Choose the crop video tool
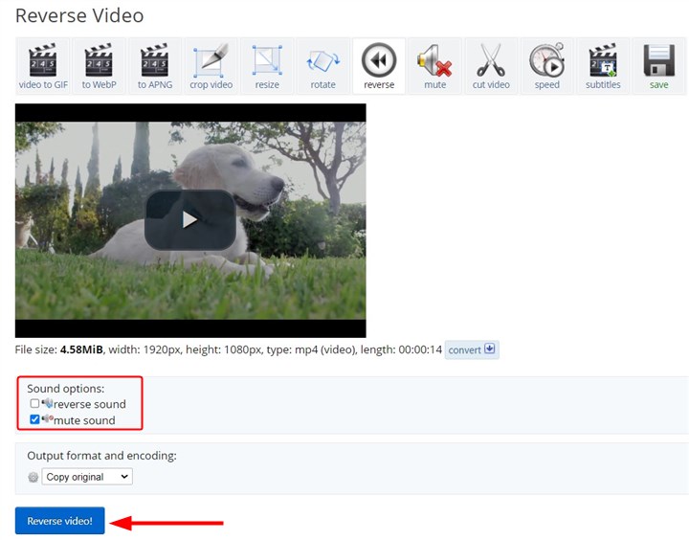 coord(211,66)
